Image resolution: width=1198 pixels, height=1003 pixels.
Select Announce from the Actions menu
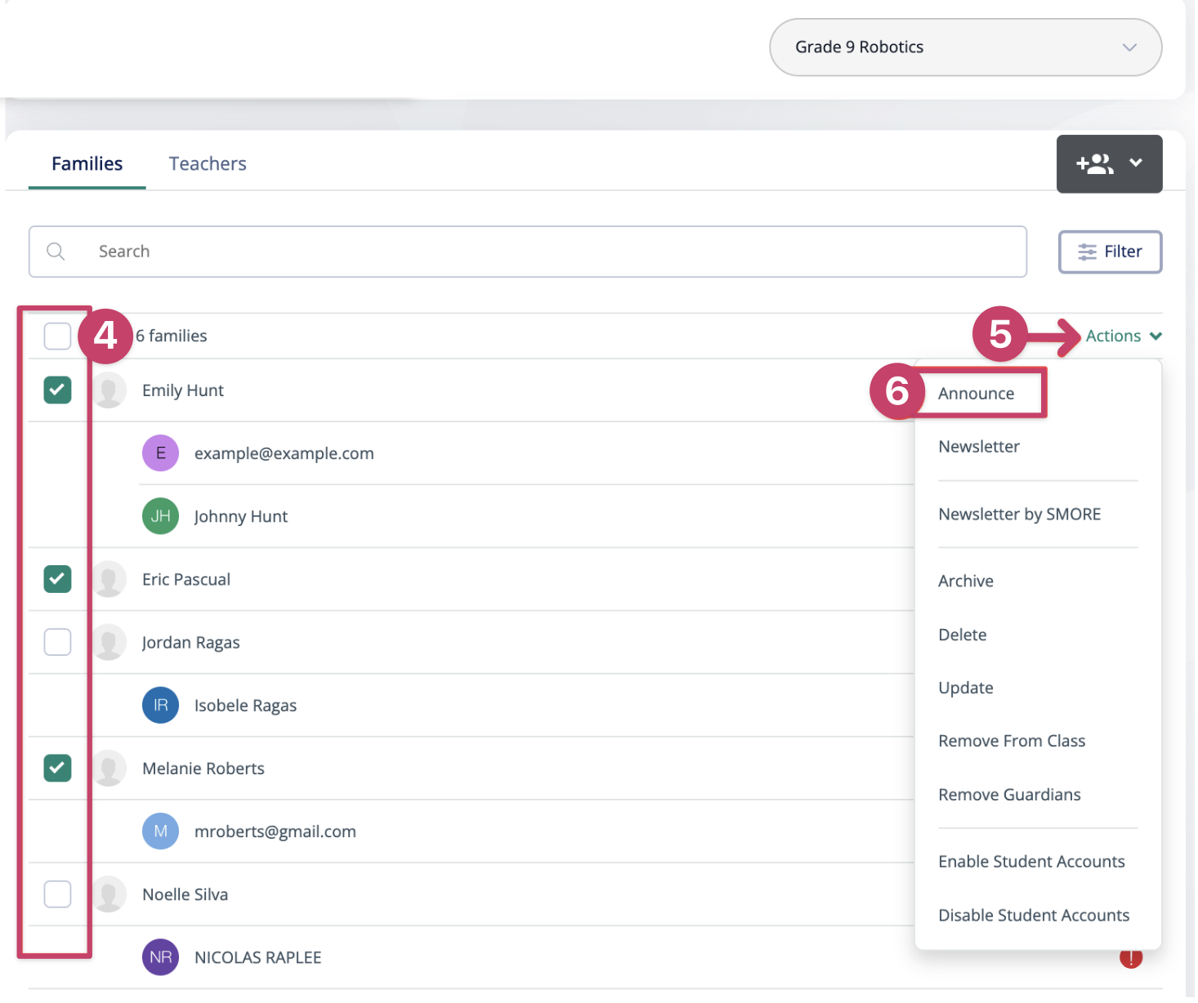pos(976,394)
